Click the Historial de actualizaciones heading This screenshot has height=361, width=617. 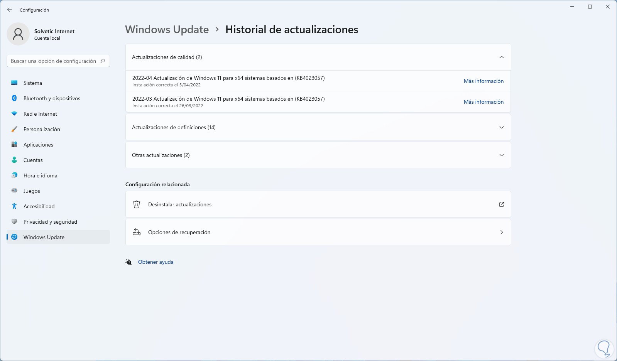click(292, 30)
